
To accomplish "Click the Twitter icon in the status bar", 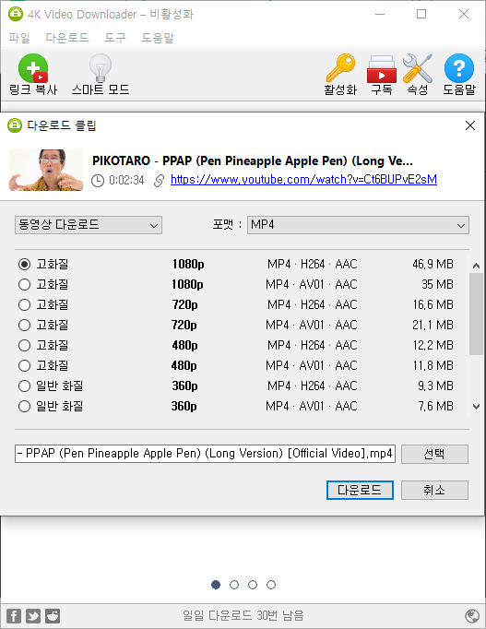I will tap(33, 616).
